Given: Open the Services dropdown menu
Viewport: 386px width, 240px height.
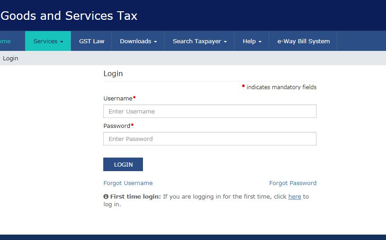Looking at the screenshot, I should point(48,41).
